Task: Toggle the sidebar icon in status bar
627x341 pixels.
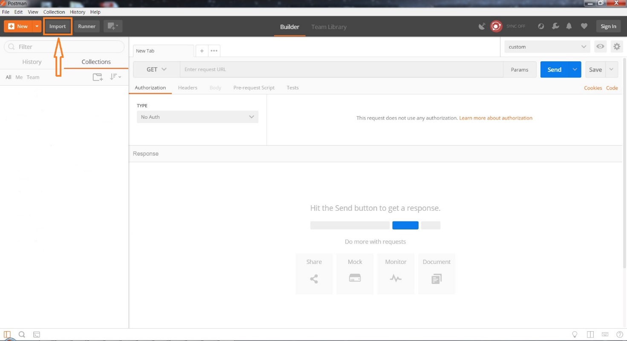Action: click(x=7, y=335)
